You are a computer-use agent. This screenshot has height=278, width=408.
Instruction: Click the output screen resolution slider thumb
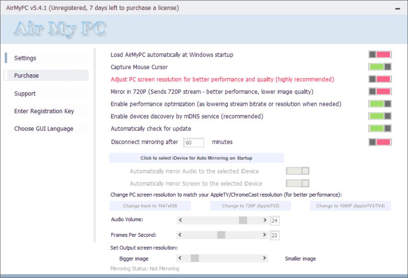tap(194, 258)
